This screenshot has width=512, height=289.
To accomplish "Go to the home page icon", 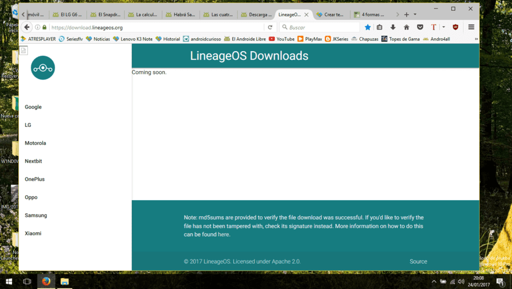I will pos(406,27).
